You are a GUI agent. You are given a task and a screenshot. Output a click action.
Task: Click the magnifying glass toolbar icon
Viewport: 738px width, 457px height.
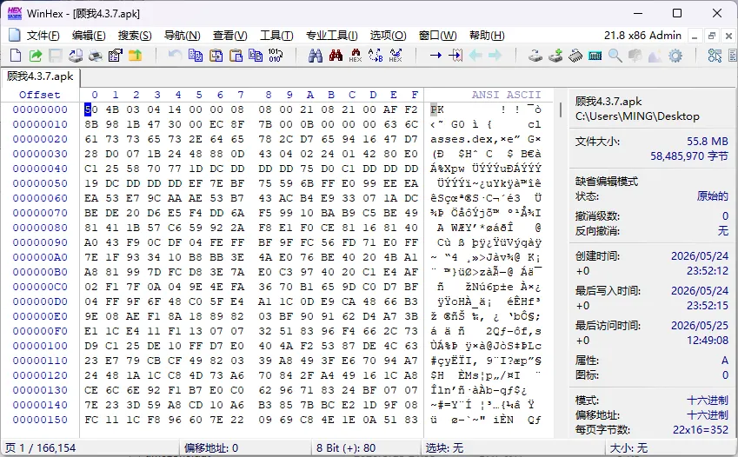point(615,56)
